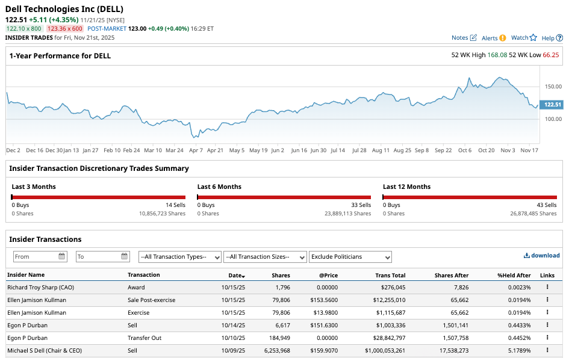Open links menu for Richard Troy Sharp row
Screen dimensions: 566x358
[547, 287]
